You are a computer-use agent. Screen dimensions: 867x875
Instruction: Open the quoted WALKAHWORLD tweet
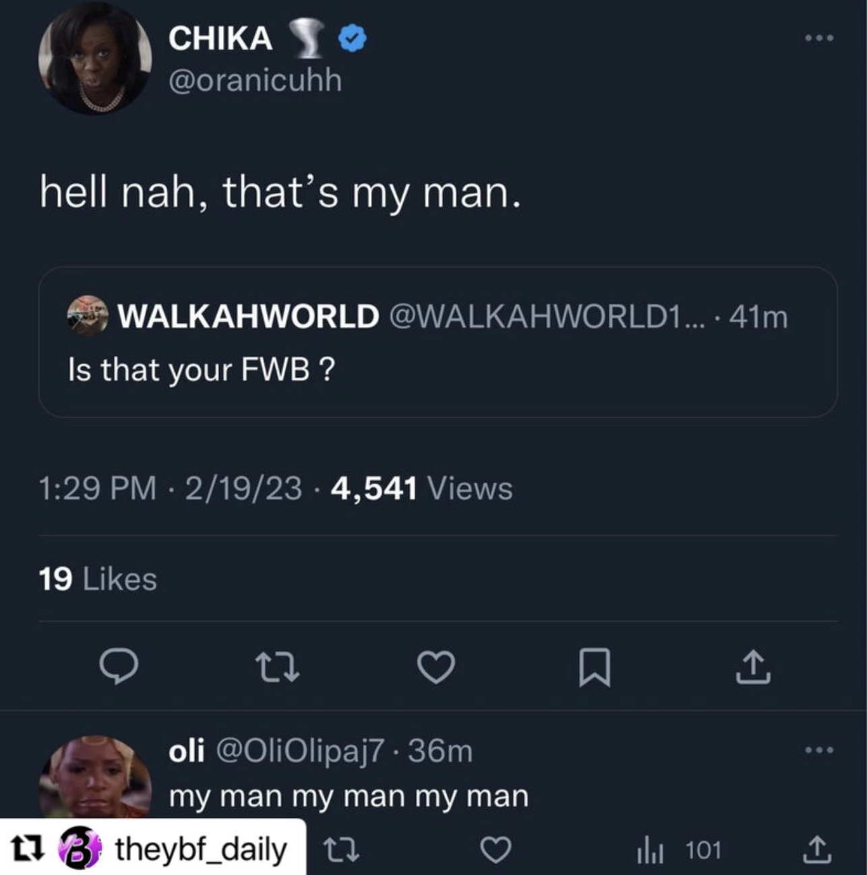(x=438, y=342)
